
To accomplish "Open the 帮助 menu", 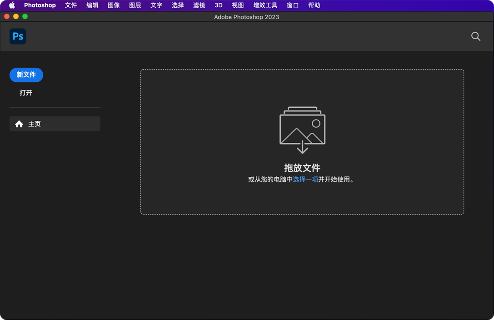I will [x=314, y=5].
